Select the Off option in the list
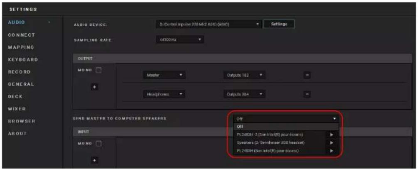 pos(286,127)
